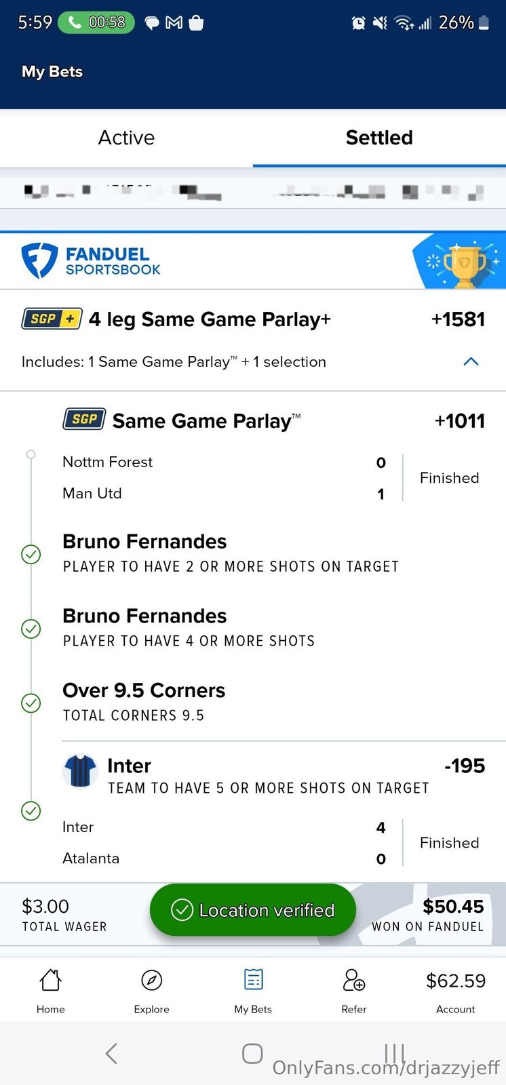
Task: Select the Settled bets tab
Action: [x=379, y=138]
